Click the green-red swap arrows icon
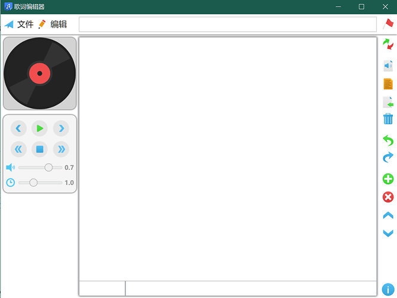The height and width of the screenshot is (298, 397). 388,44
